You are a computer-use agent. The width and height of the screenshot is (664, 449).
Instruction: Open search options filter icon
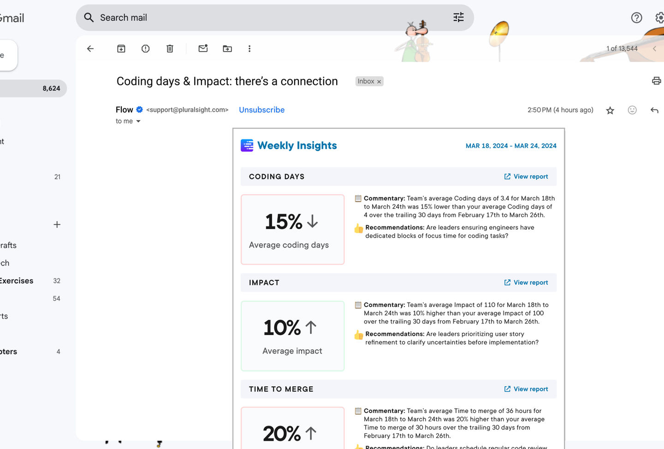pyautogui.click(x=458, y=18)
